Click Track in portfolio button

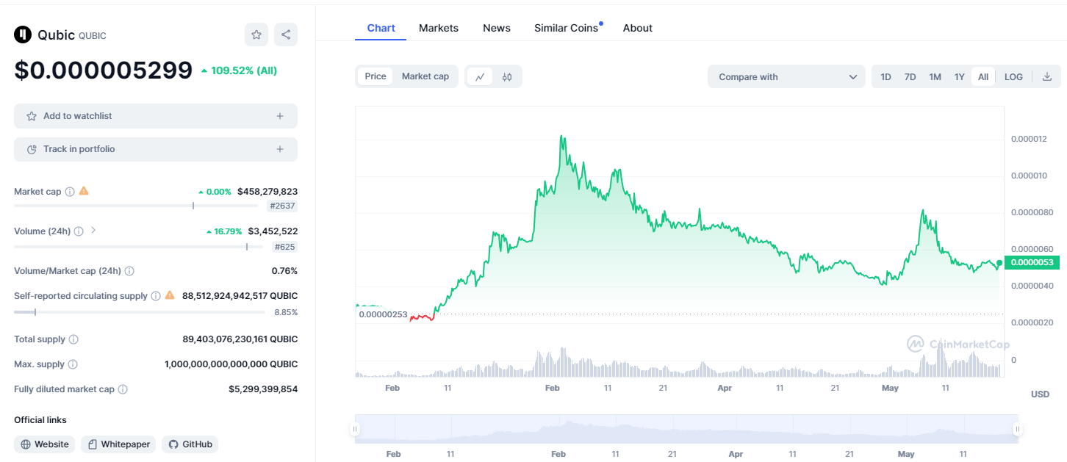point(155,149)
